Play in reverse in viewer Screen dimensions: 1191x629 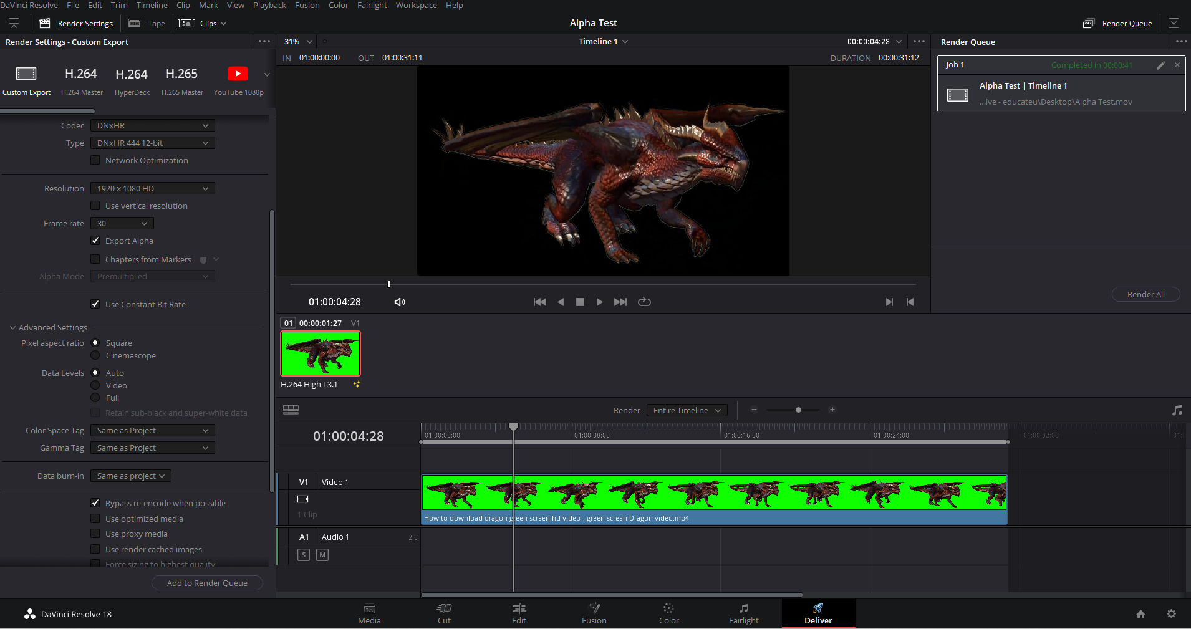point(561,302)
